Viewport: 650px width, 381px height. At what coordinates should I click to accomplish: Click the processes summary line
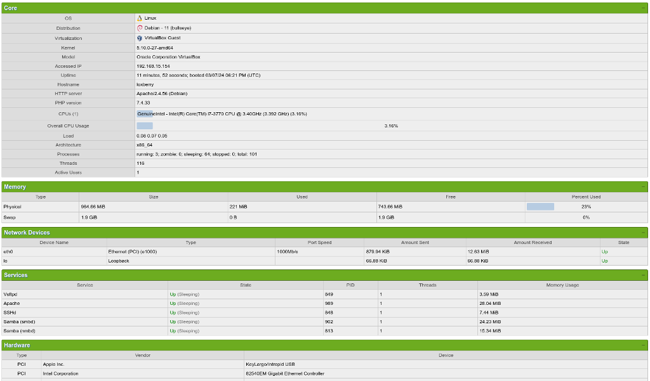(197, 154)
